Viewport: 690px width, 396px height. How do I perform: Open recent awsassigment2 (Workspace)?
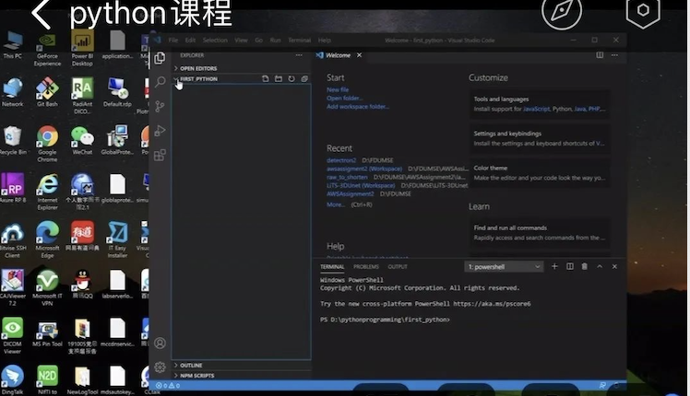coord(364,169)
